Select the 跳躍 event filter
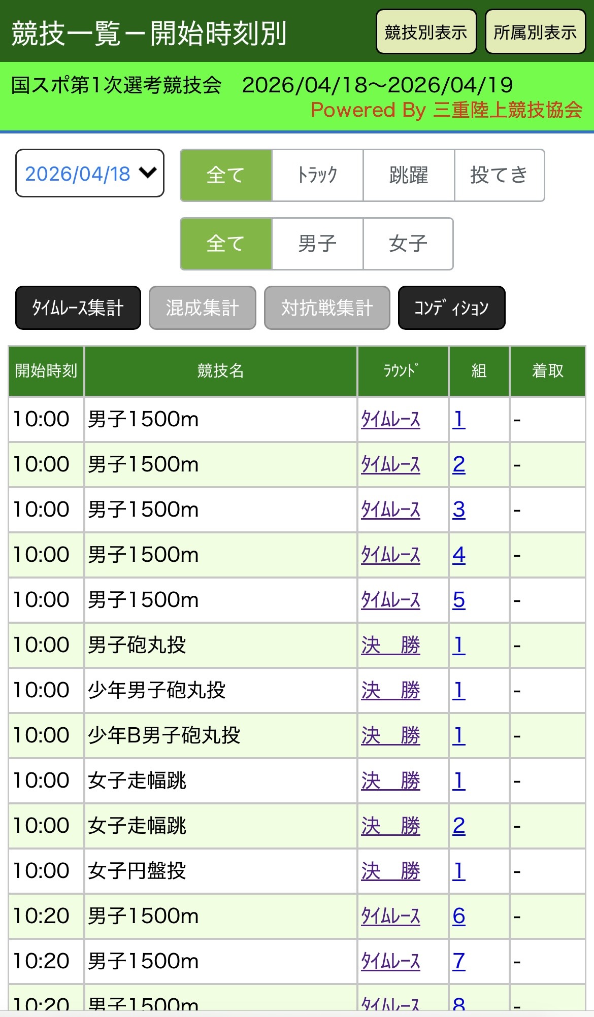 pos(409,176)
